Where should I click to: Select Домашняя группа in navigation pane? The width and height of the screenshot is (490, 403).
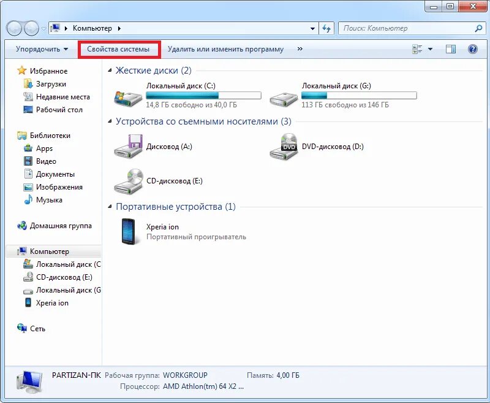click(x=61, y=226)
